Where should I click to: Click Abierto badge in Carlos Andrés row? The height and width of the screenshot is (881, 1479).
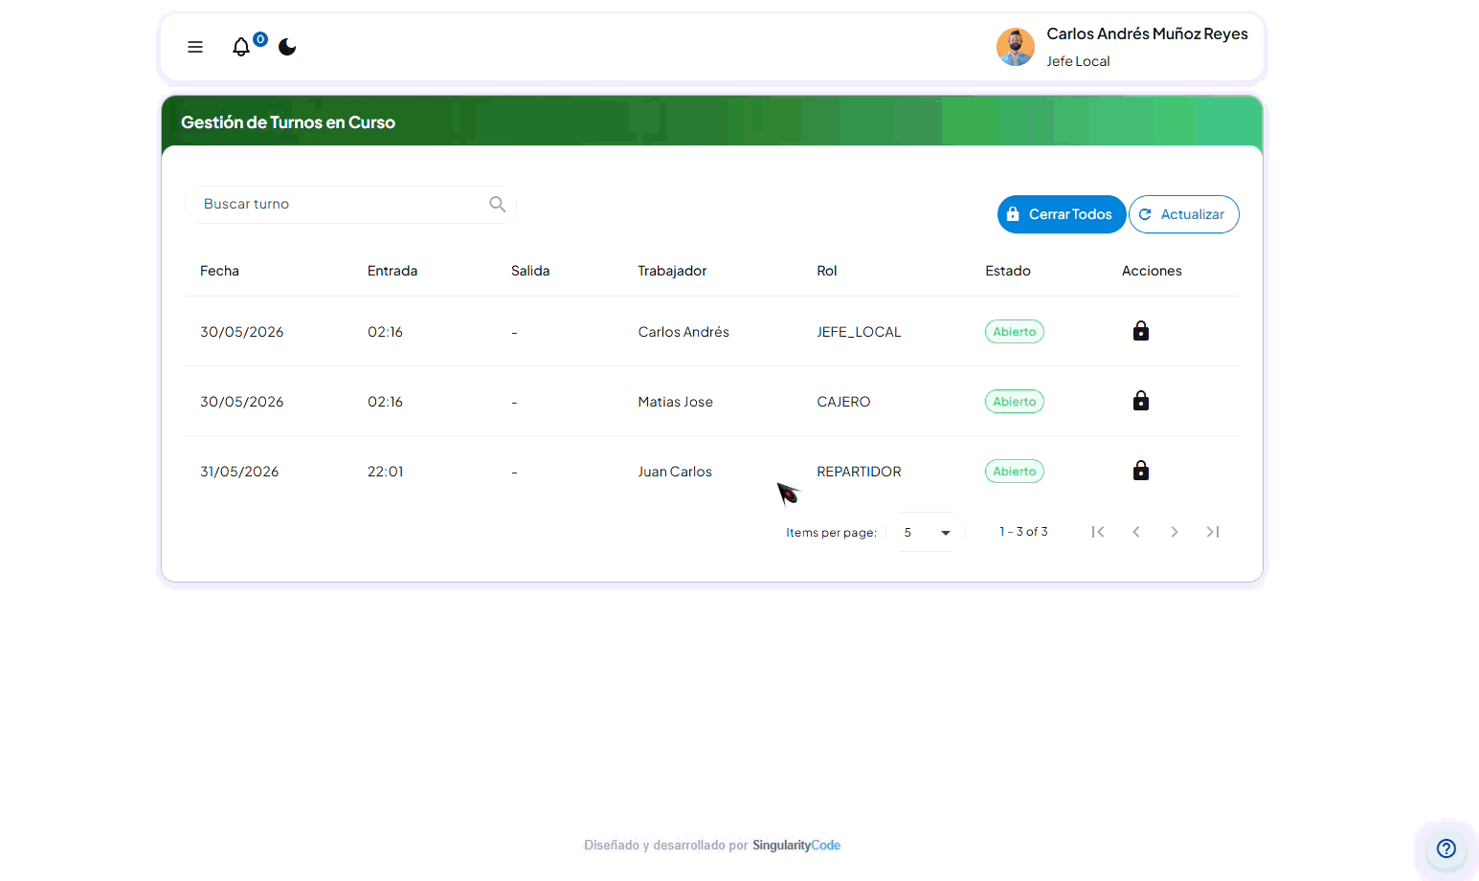point(1015,332)
